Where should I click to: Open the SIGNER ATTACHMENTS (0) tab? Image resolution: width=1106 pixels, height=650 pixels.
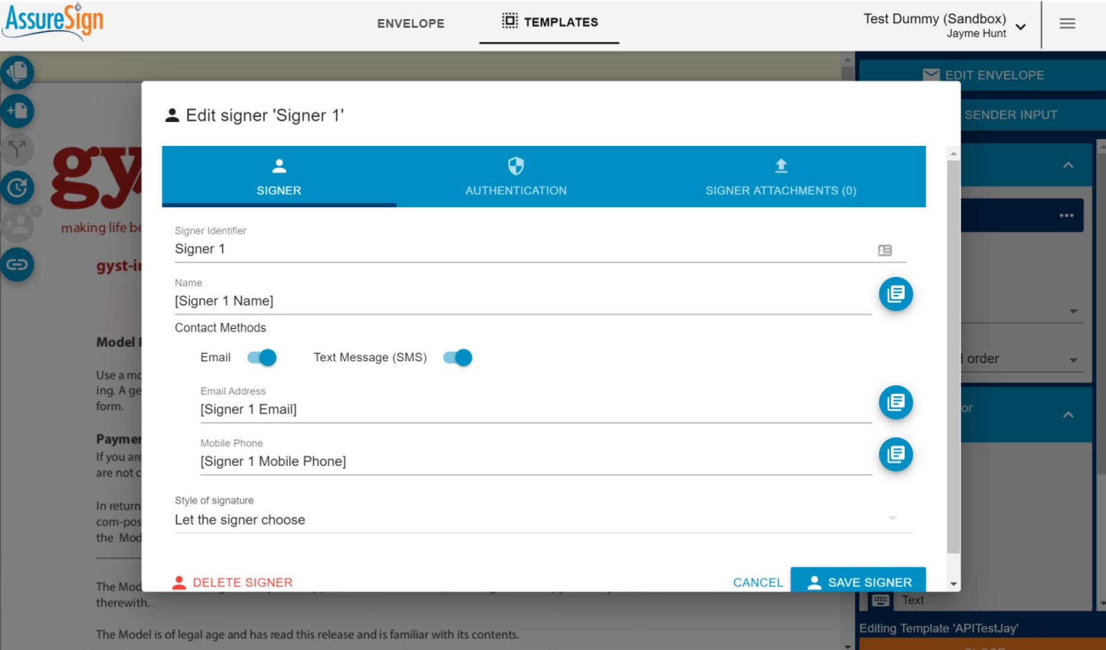click(780, 177)
